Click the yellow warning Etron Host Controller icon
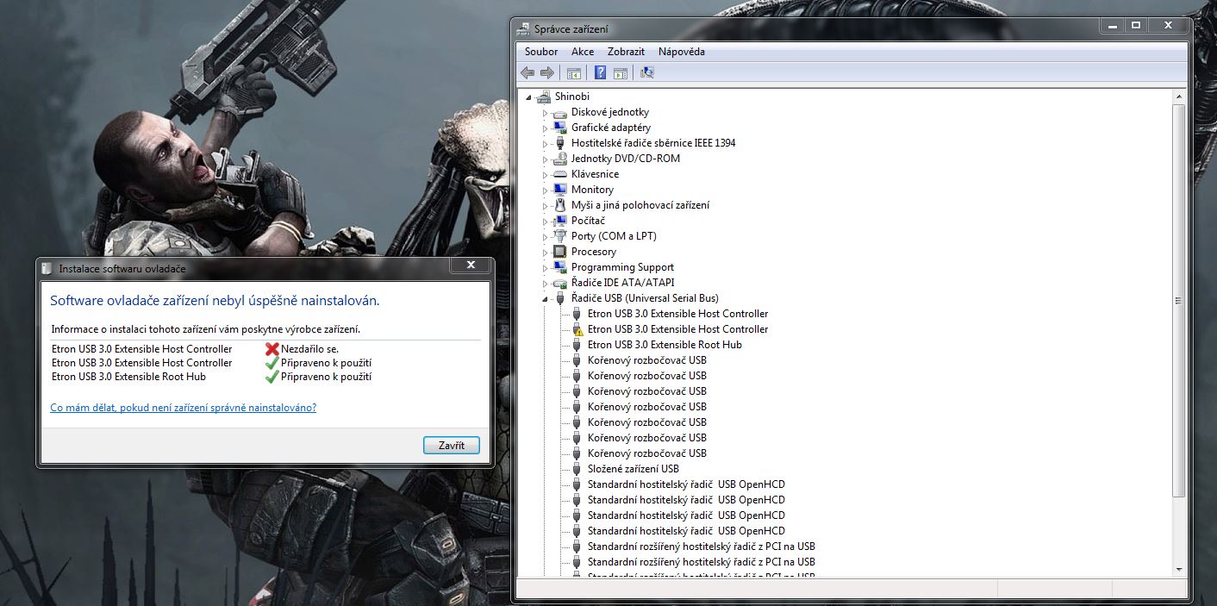1217x606 pixels. [x=577, y=329]
